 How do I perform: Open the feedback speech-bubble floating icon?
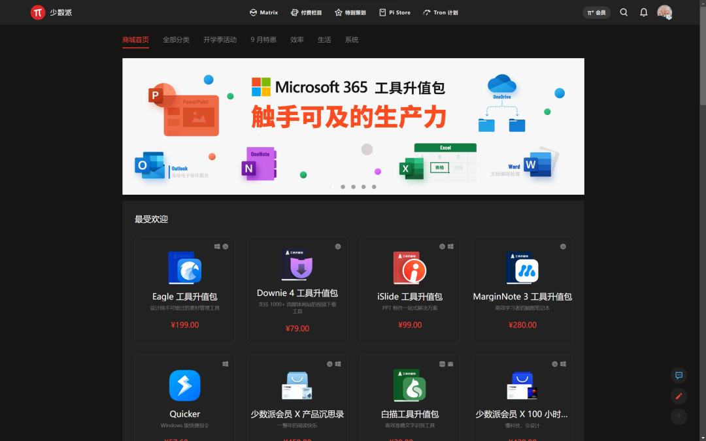click(x=679, y=376)
